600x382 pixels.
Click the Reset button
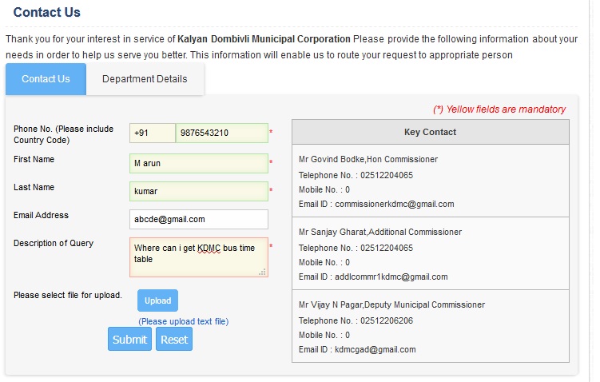(x=174, y=339)
